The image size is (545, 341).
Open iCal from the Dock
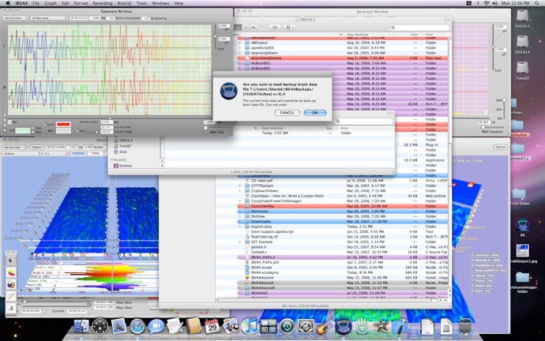pyautogui.click(x=212, y=327)
